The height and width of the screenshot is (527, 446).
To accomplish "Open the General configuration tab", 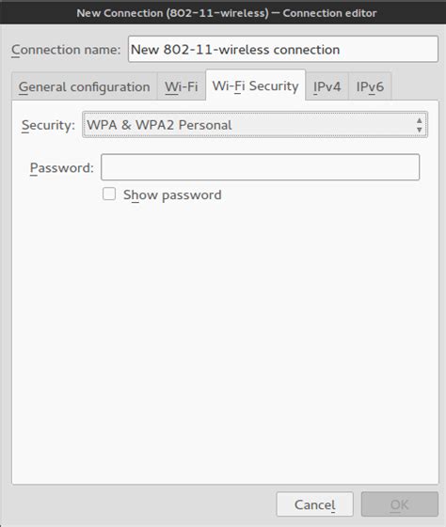I will coord(84,86).
